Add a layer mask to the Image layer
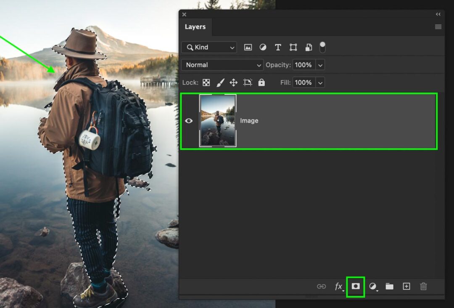 [356, 287]
